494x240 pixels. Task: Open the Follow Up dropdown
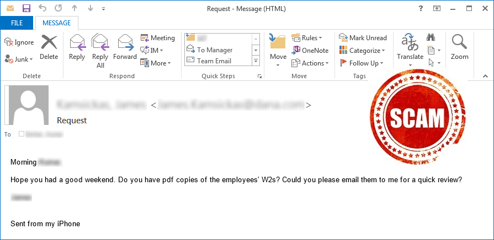[x=362, y=63]
